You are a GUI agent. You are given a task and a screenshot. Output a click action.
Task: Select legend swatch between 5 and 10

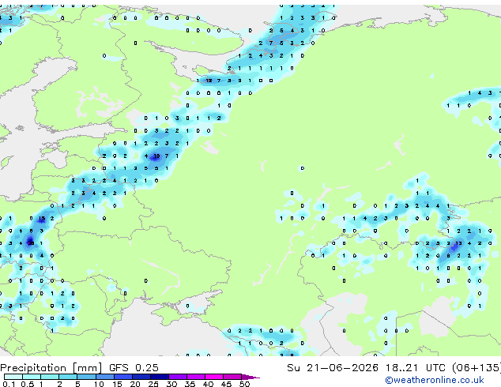(86, 377)
